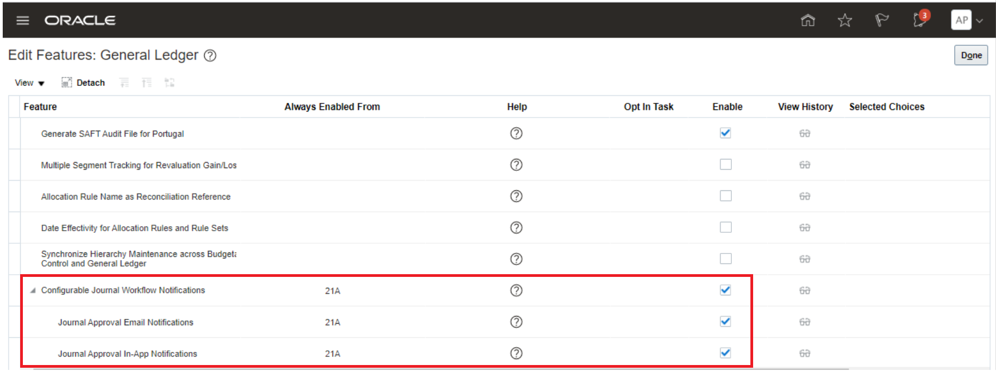Click the Feature column header

(40, 107)
